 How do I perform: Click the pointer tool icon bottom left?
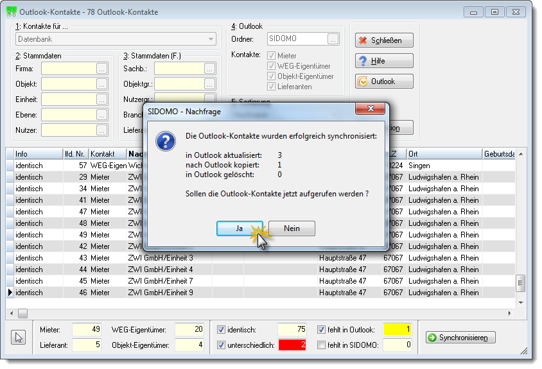(x=19, y=338)
